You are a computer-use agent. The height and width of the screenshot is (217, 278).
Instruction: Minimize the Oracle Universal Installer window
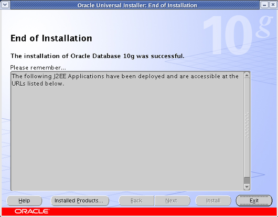point(264,5)
